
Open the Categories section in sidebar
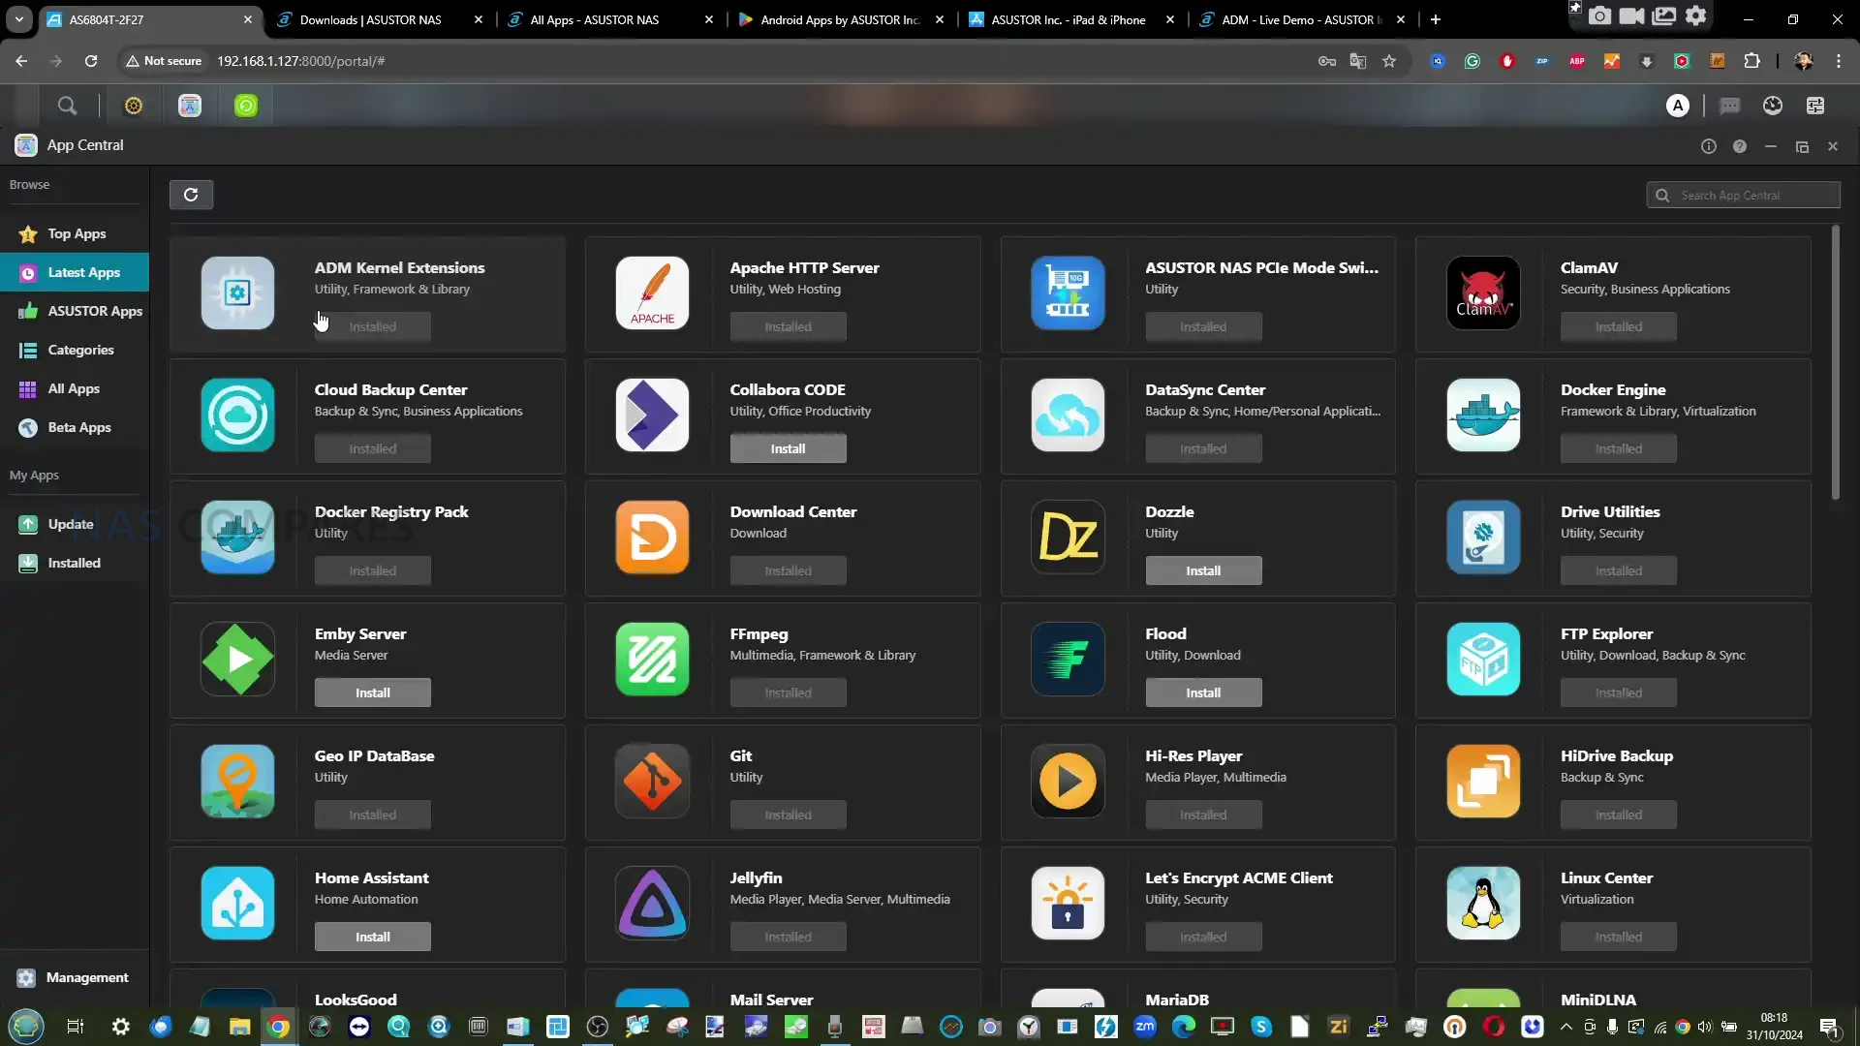click(x=80, y=350)
